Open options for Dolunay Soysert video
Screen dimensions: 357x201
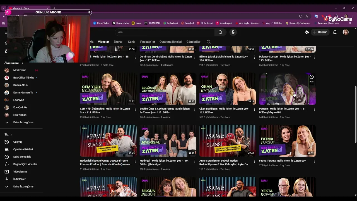(x=314, y=57)
